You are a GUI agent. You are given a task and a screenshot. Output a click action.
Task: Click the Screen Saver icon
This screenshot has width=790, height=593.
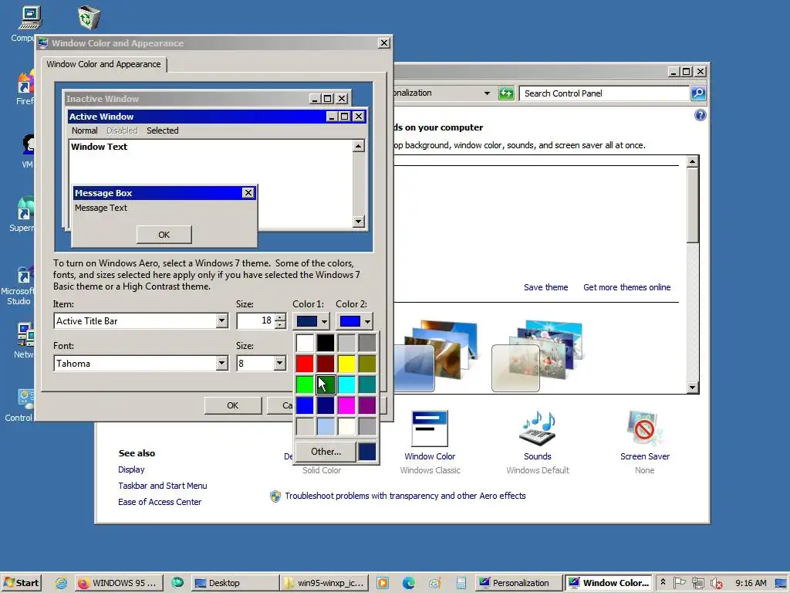point(644,429)
